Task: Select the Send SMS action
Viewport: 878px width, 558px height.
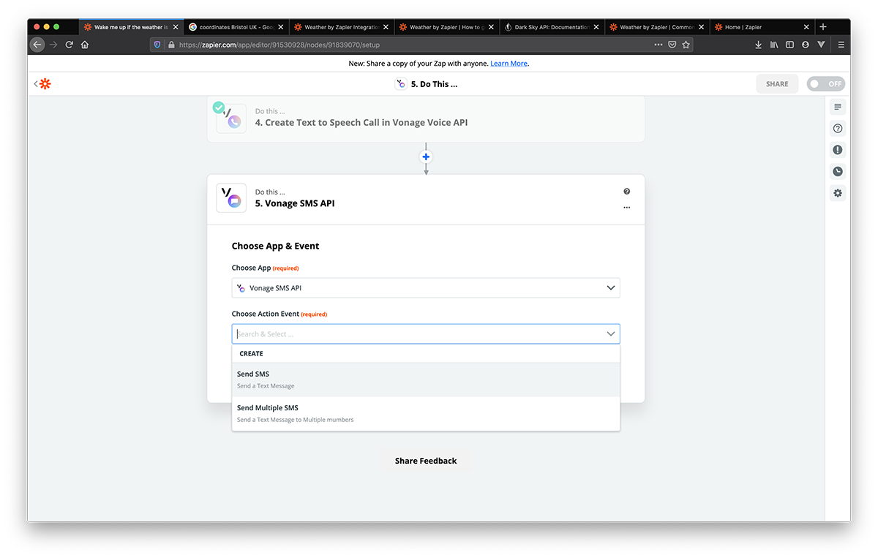Action: [426, 380]
